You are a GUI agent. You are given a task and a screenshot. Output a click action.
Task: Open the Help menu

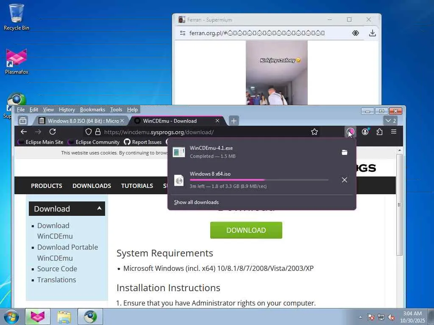(x=132, y=110)
